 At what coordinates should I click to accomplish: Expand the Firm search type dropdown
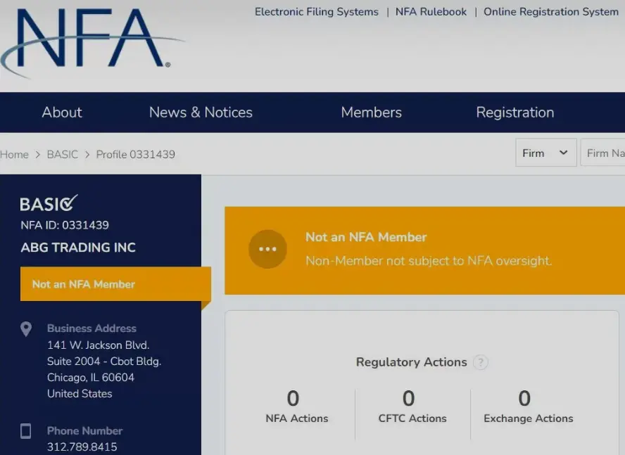click(x=545, y=153)
